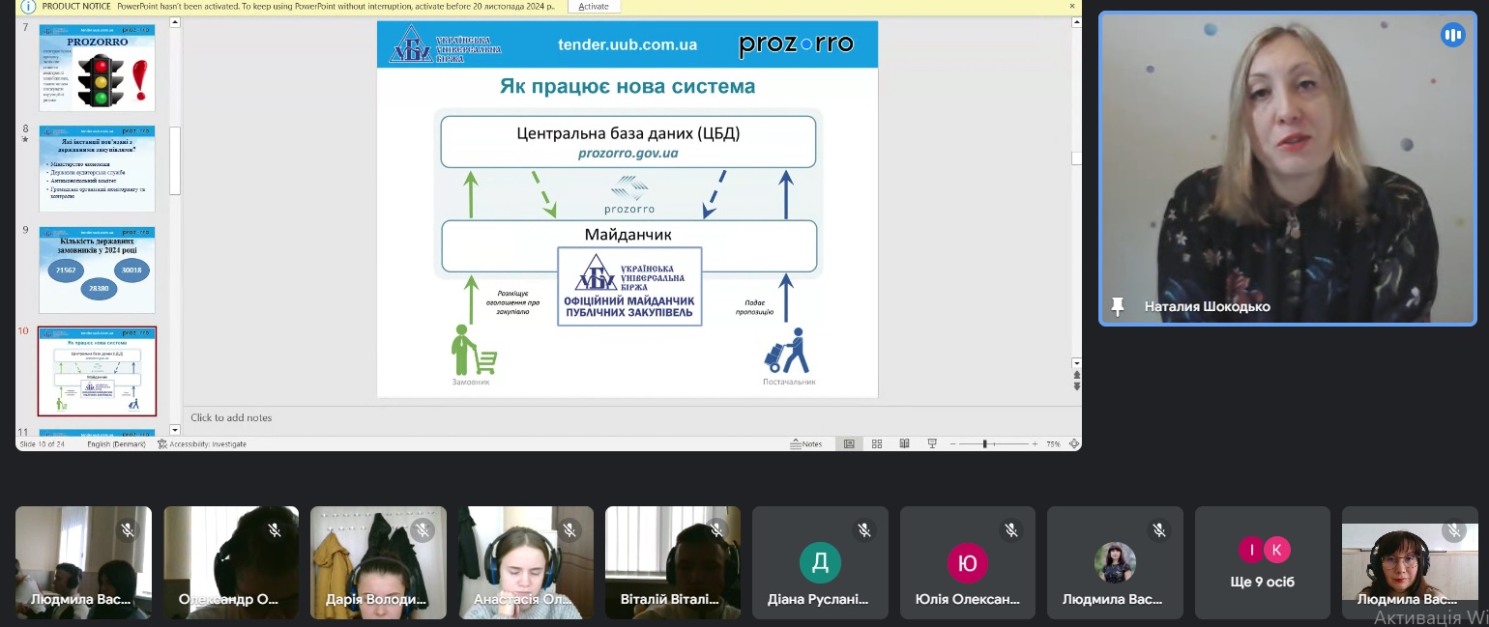Switch to Slide Sorter view
Viewport: 1489px width, 627px height.
click(x=877, y=444)
